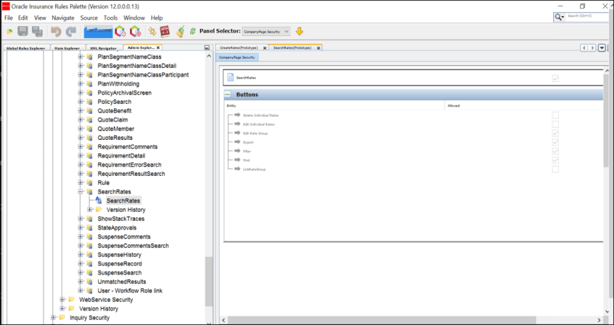614x325 pixels.
Task: Switch to CreateRates(Prototype) editor tab
Action: [239, 48]
